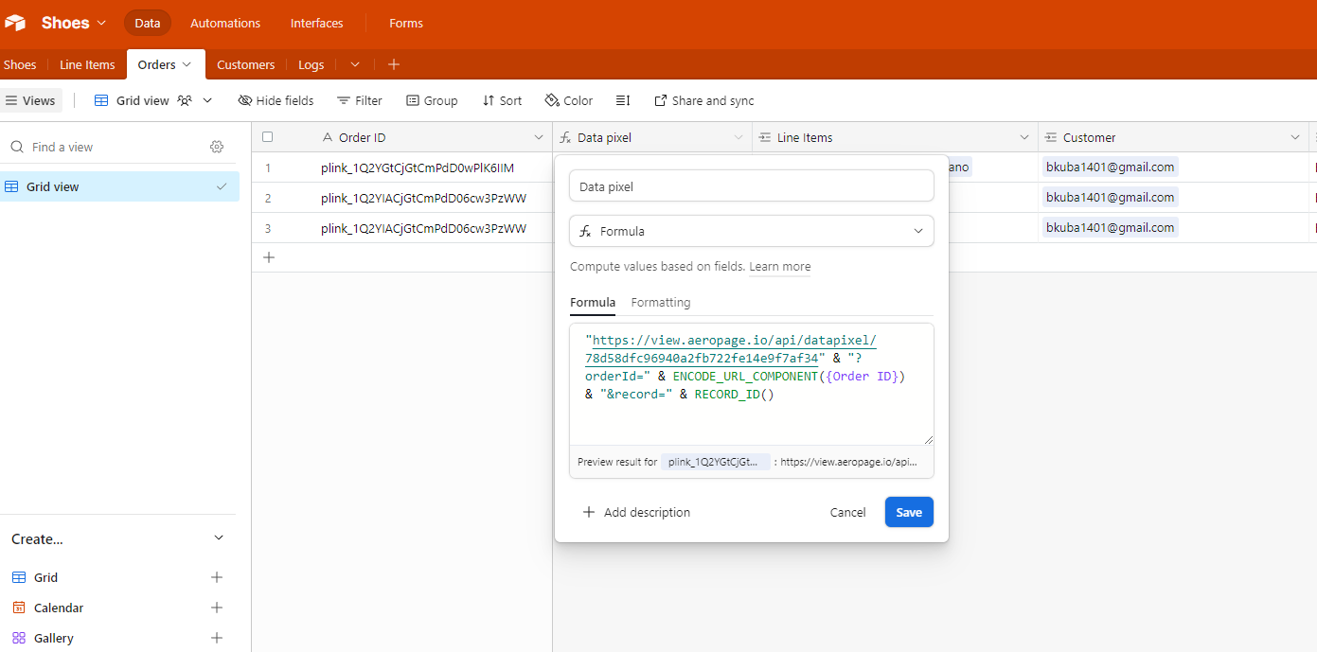This screenshot has width=1317, height=652.
Task: Click the Gallery view type icon
Action: pos(19,638)
